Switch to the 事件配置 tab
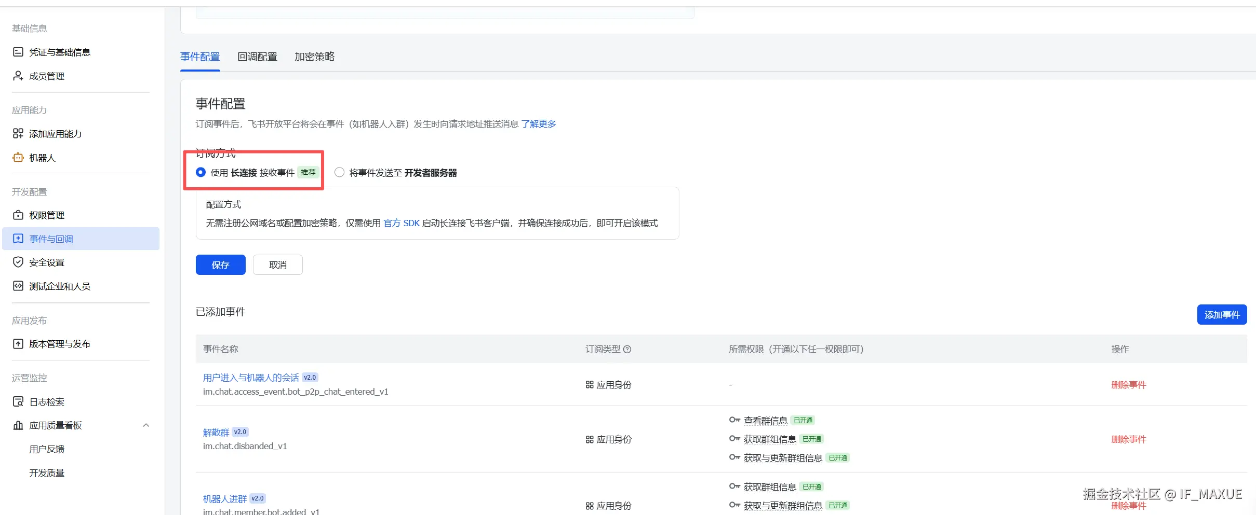Viewport: 1256px width, 515px height. 200,57
